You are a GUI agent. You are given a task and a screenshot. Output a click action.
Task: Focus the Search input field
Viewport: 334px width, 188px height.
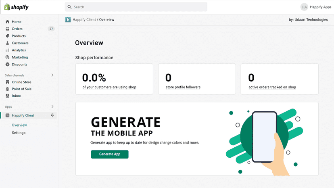click(136, 7)
